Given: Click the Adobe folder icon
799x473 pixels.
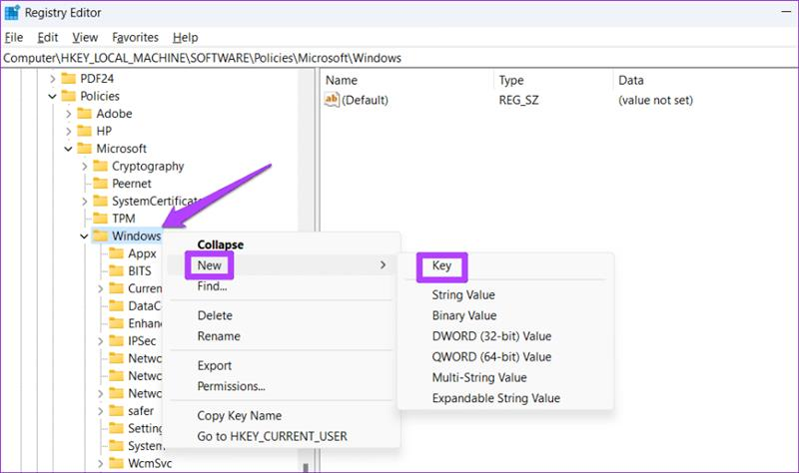Looking at the screenshot, I should coord(84,114).
